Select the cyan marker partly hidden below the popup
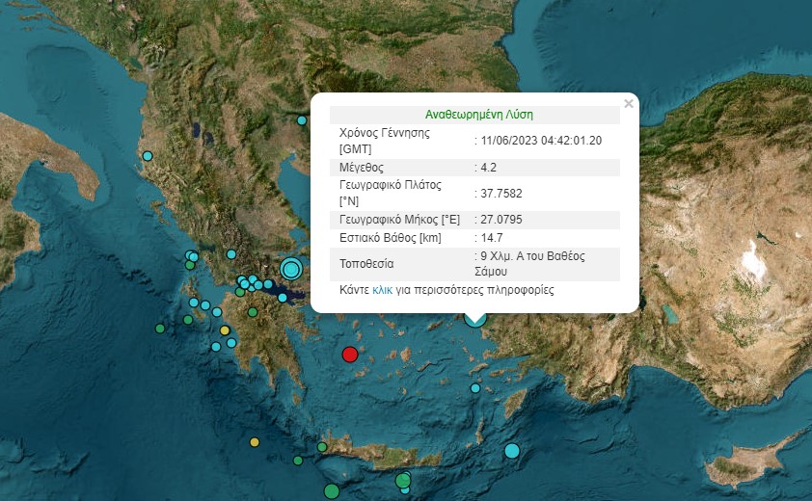The width and height of the screenshot is (812, 501). pos(474,319)
